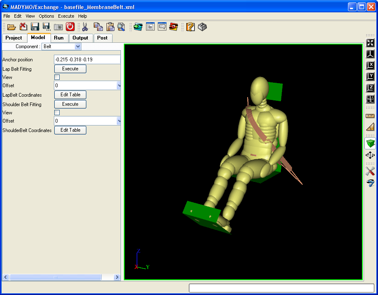Enable the View checkbox under Lap Belt Fitting
This screenshot has width=378, height=295.
(x=57, y=77)
